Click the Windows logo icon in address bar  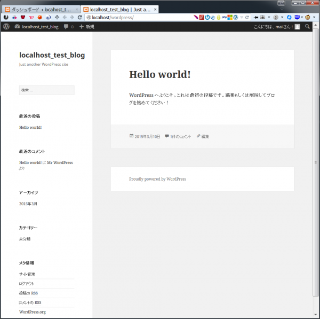[230, 18]
